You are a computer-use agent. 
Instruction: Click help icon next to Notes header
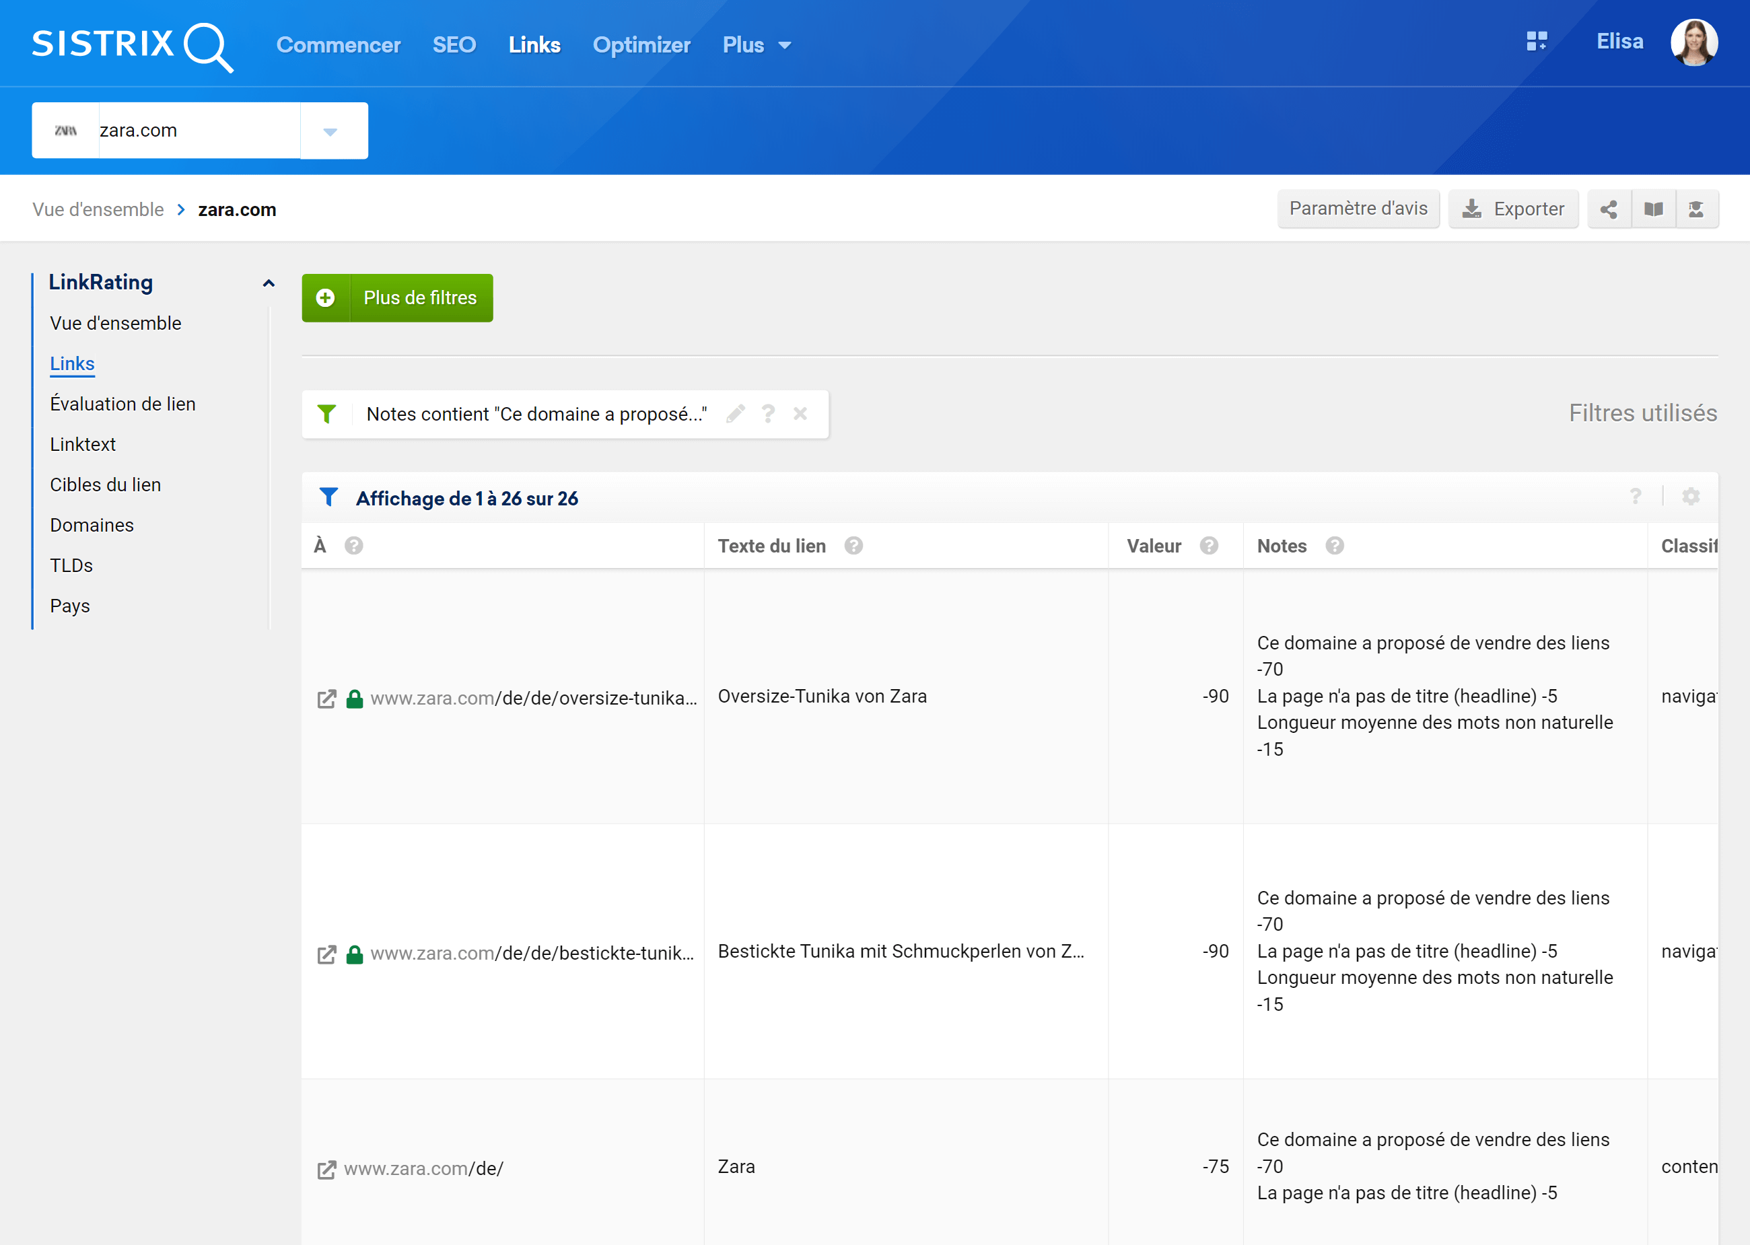click(1335, 546)
